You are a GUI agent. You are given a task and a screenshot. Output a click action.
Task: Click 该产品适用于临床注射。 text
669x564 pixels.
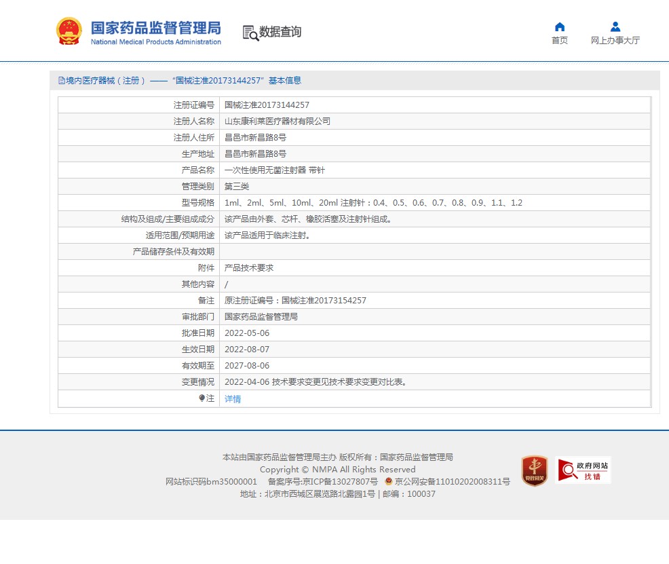tap(267, 235)
